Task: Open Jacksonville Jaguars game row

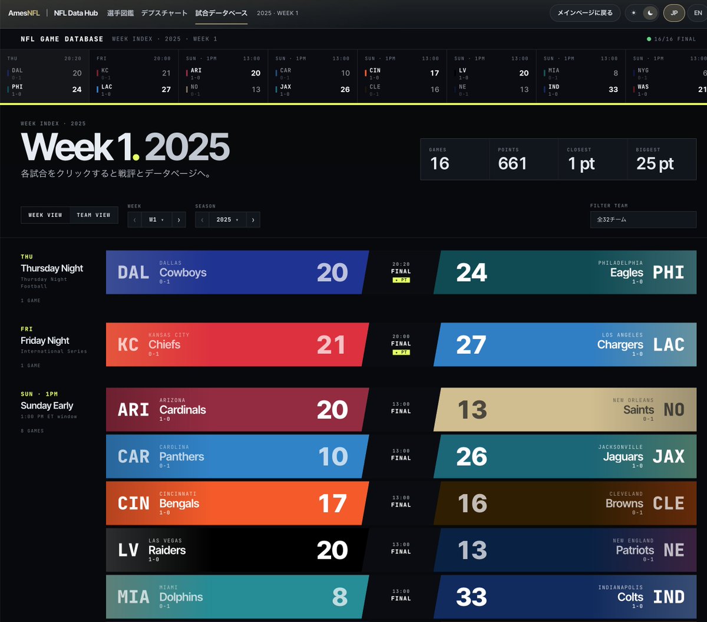Action: tap(565, 456)
